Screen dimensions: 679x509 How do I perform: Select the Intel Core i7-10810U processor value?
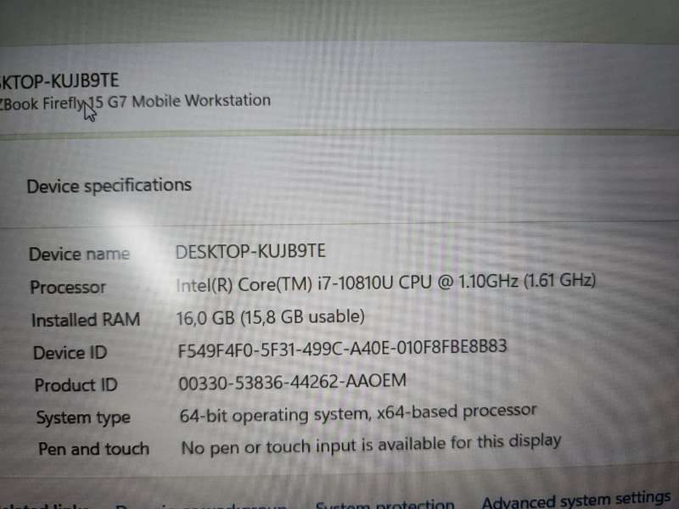[386, 282]
